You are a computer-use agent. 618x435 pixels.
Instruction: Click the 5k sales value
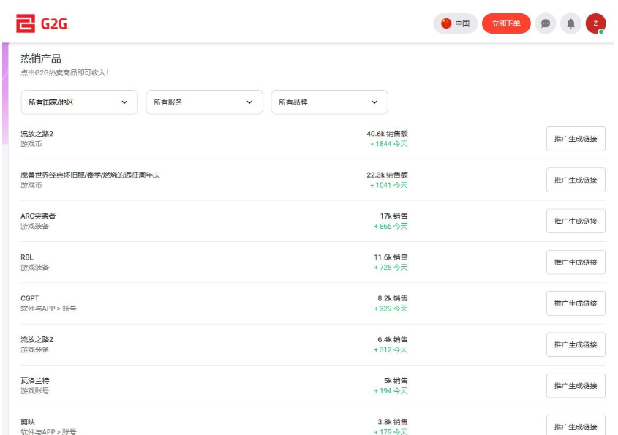pos(396,381)
